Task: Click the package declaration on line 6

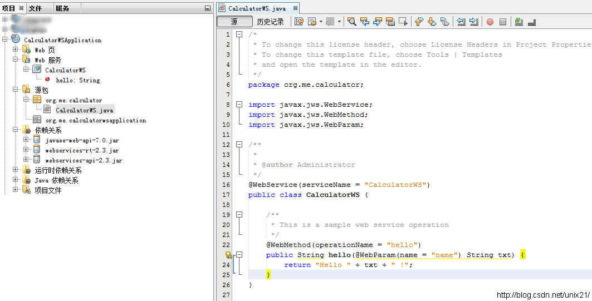Action: coord(306,85)
